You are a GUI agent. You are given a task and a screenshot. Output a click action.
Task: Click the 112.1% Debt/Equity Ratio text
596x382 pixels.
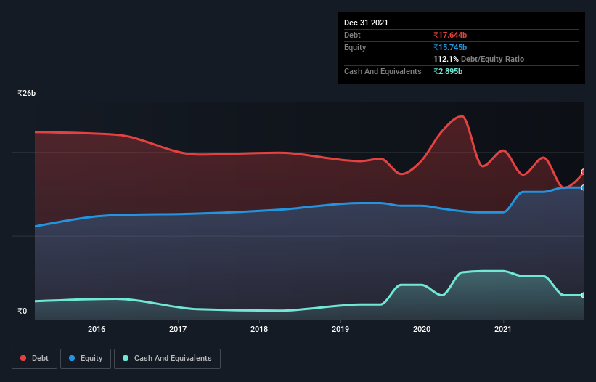pyautogui.click(x=479, y=60)
